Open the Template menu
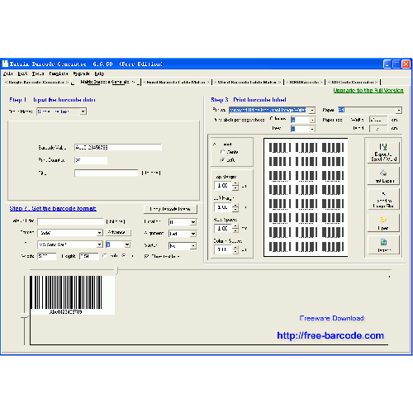413x413 pixels. [59, 74]
